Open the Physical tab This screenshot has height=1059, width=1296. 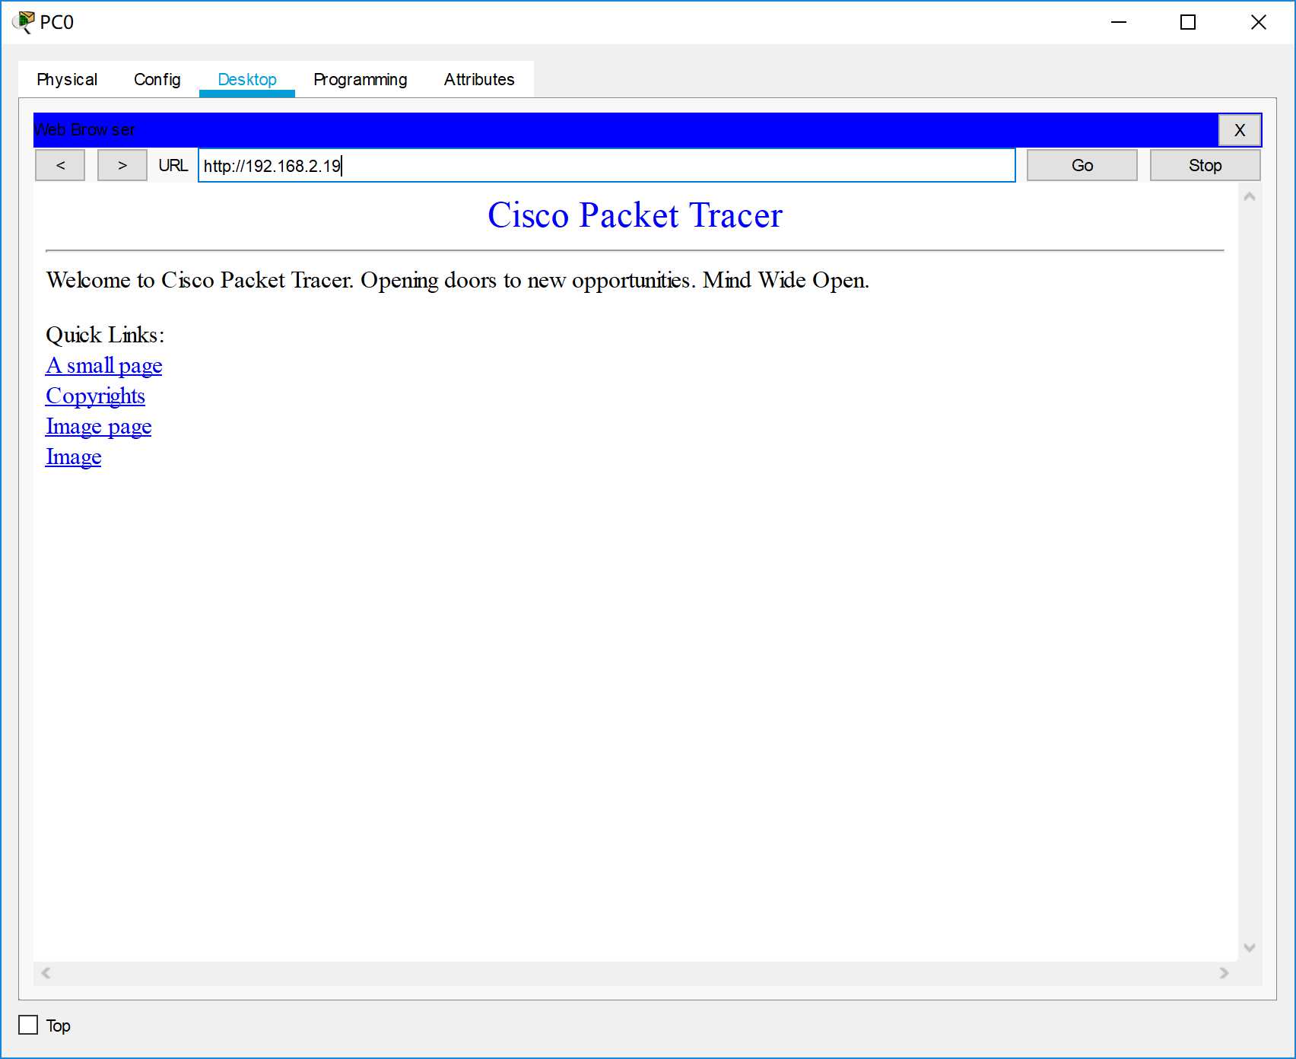(x=67, y=79)
